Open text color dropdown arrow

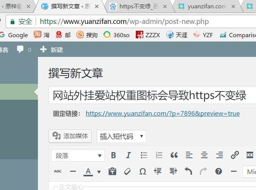coord(99,172)
